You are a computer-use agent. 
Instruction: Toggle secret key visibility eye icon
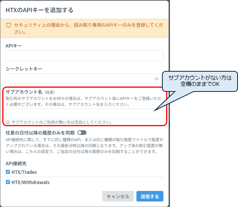(156, 79)
